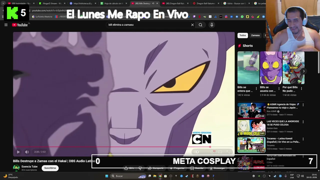Mute the video with the speaker icon

coord(27,152)
